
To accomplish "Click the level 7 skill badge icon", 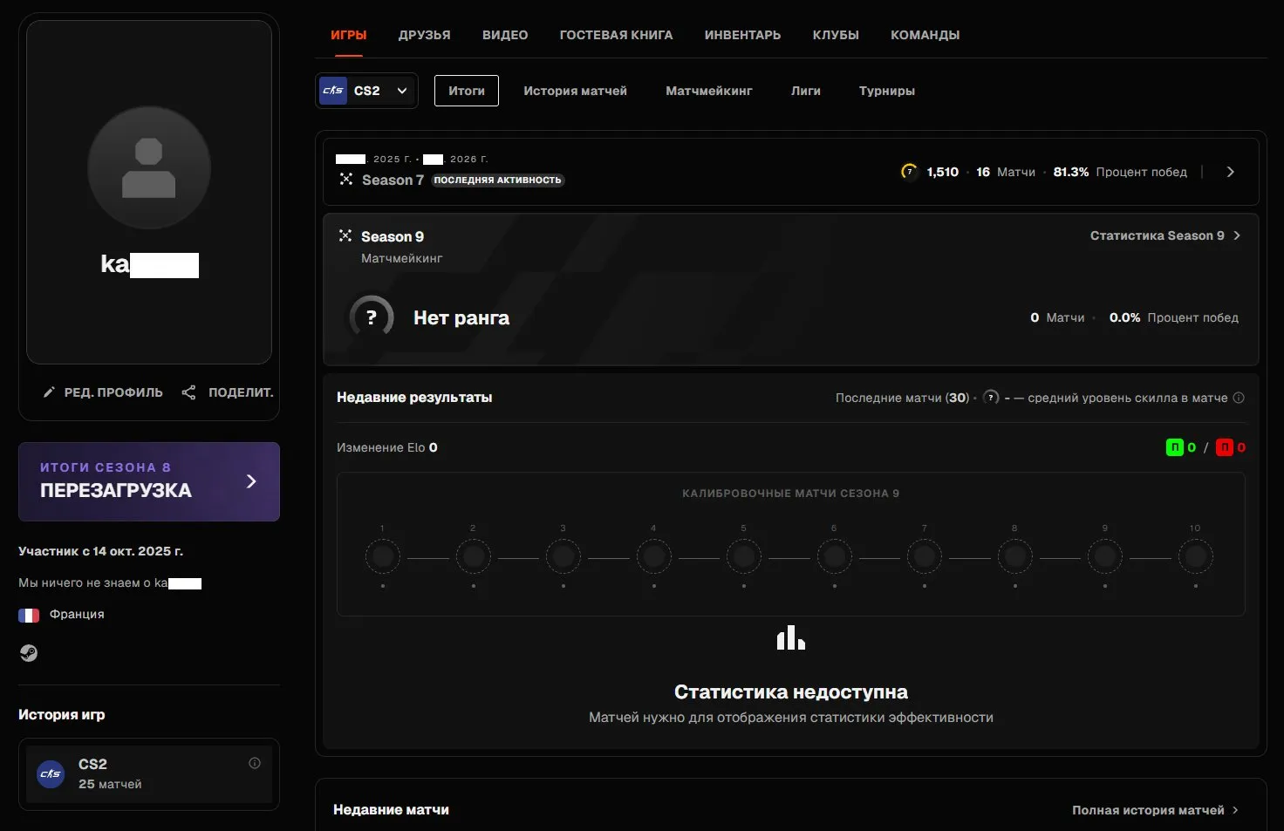I will coord(909,172).
